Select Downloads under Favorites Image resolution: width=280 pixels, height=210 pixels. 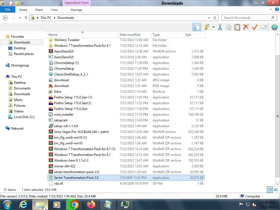coord(22,42)
